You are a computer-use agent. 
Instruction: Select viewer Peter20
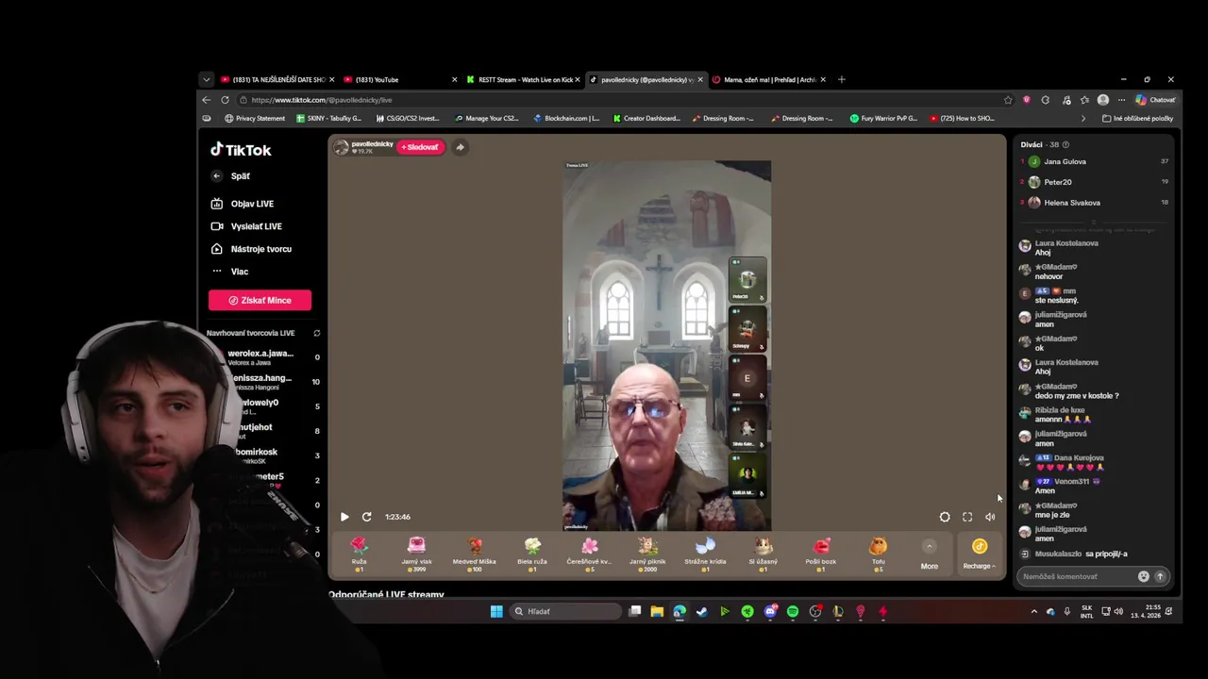1057,182
